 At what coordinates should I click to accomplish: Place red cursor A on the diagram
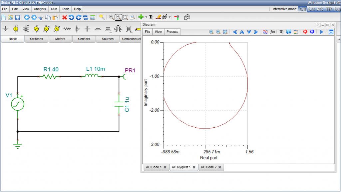tap(305, 32)
